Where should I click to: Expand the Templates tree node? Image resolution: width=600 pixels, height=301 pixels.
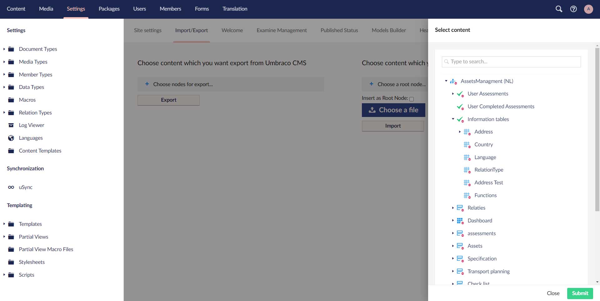coord(4,224)
